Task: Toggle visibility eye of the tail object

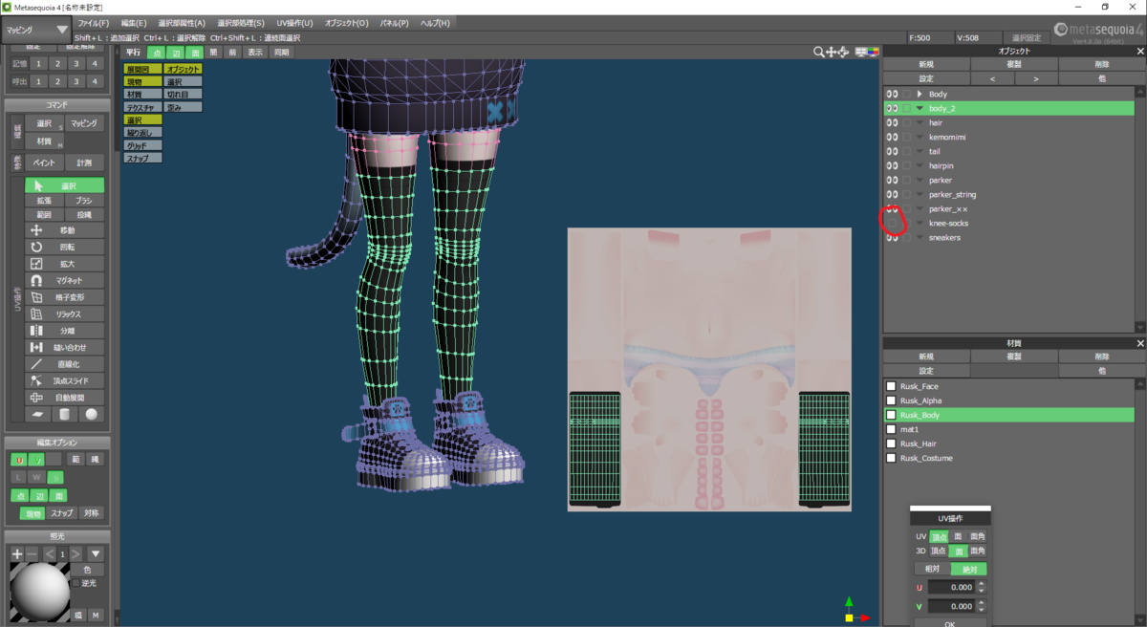Action: (x=892, y=152)
